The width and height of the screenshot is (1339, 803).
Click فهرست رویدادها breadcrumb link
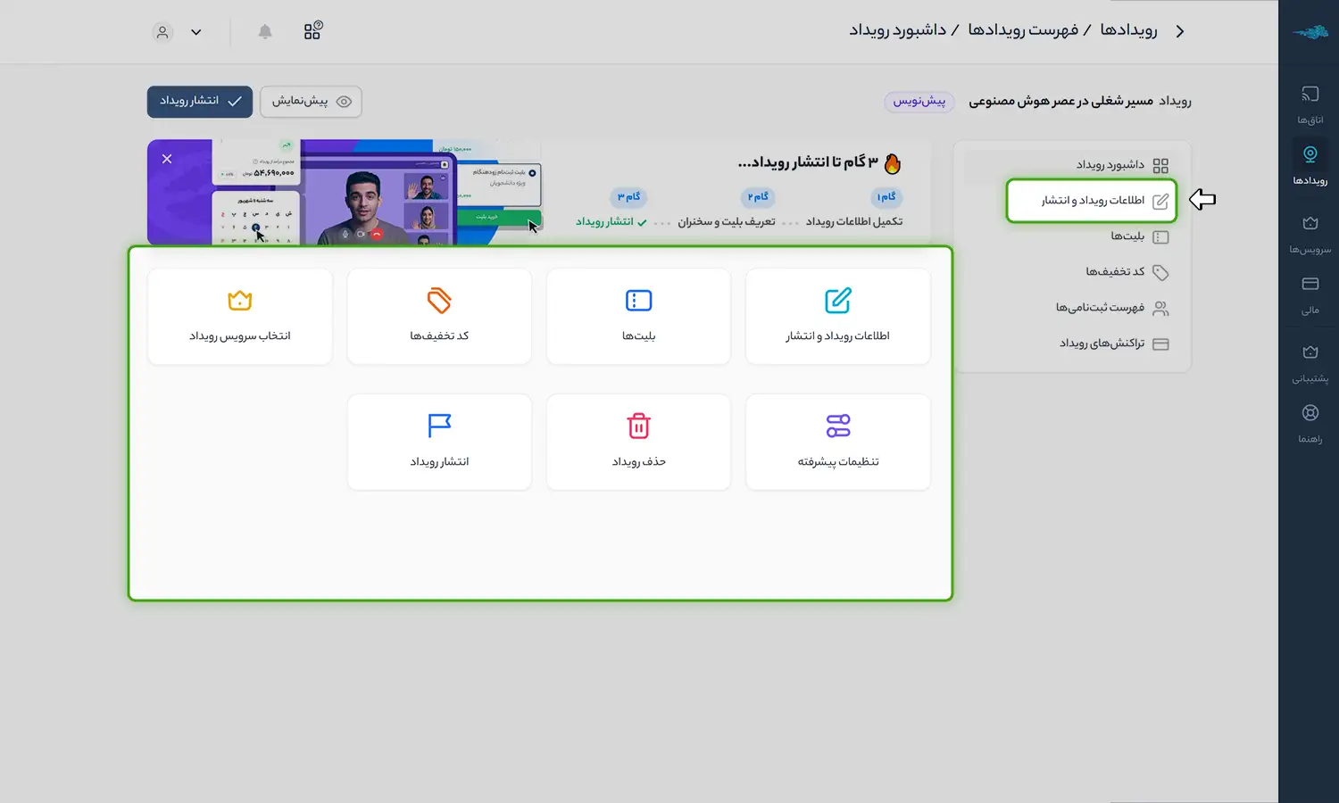click(1023, 31)
